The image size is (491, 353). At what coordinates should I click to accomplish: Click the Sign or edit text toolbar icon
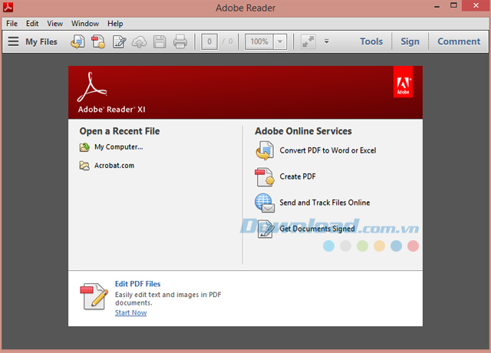[120, 41]
